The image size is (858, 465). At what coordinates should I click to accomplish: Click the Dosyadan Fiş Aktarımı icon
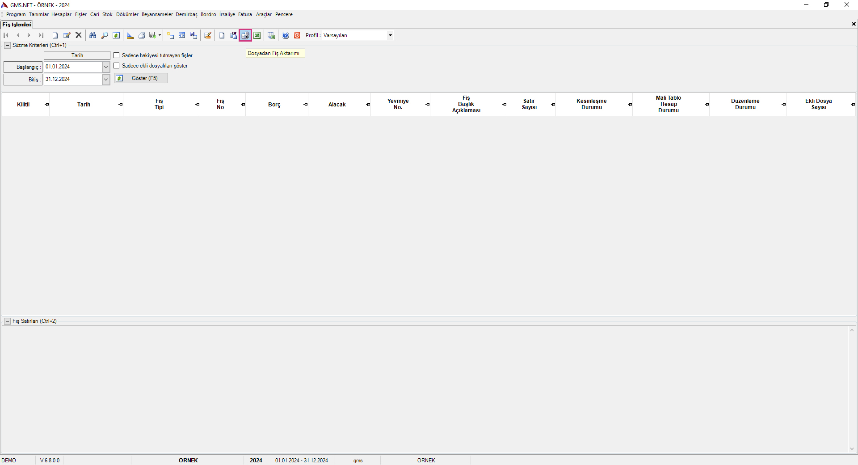point(245,35)
